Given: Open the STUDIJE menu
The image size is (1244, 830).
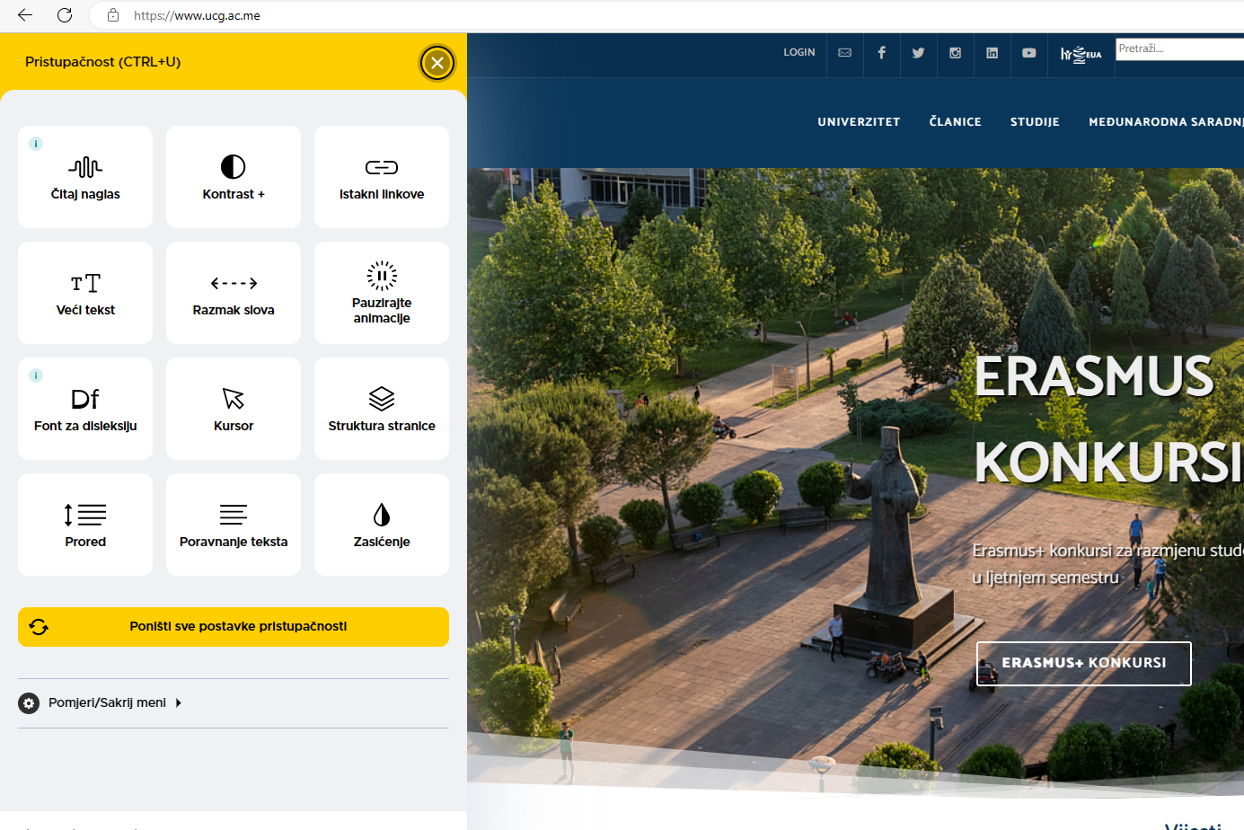Looking at the screenshot, I should click(1035, 122).
